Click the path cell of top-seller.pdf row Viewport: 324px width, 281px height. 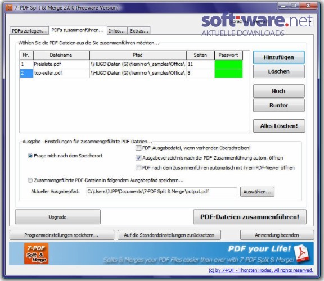coord(138,73)
